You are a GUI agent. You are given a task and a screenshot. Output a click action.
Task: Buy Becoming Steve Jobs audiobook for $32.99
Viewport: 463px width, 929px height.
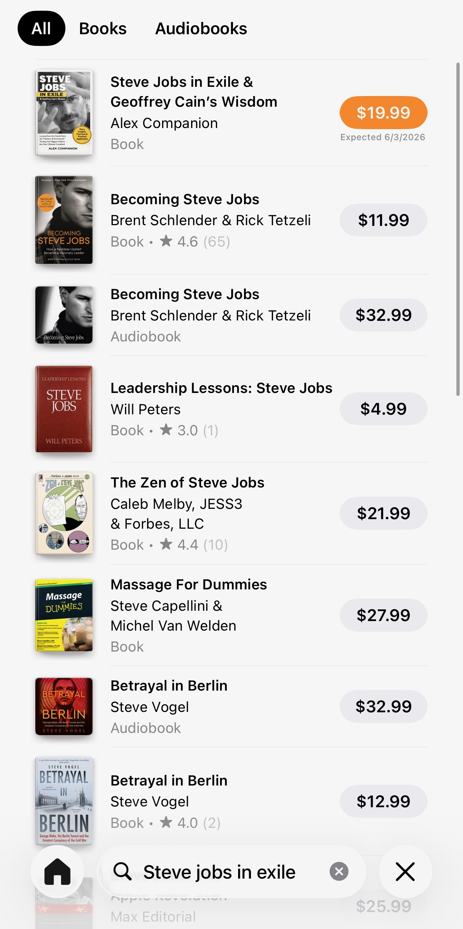(x=383, y=315)
